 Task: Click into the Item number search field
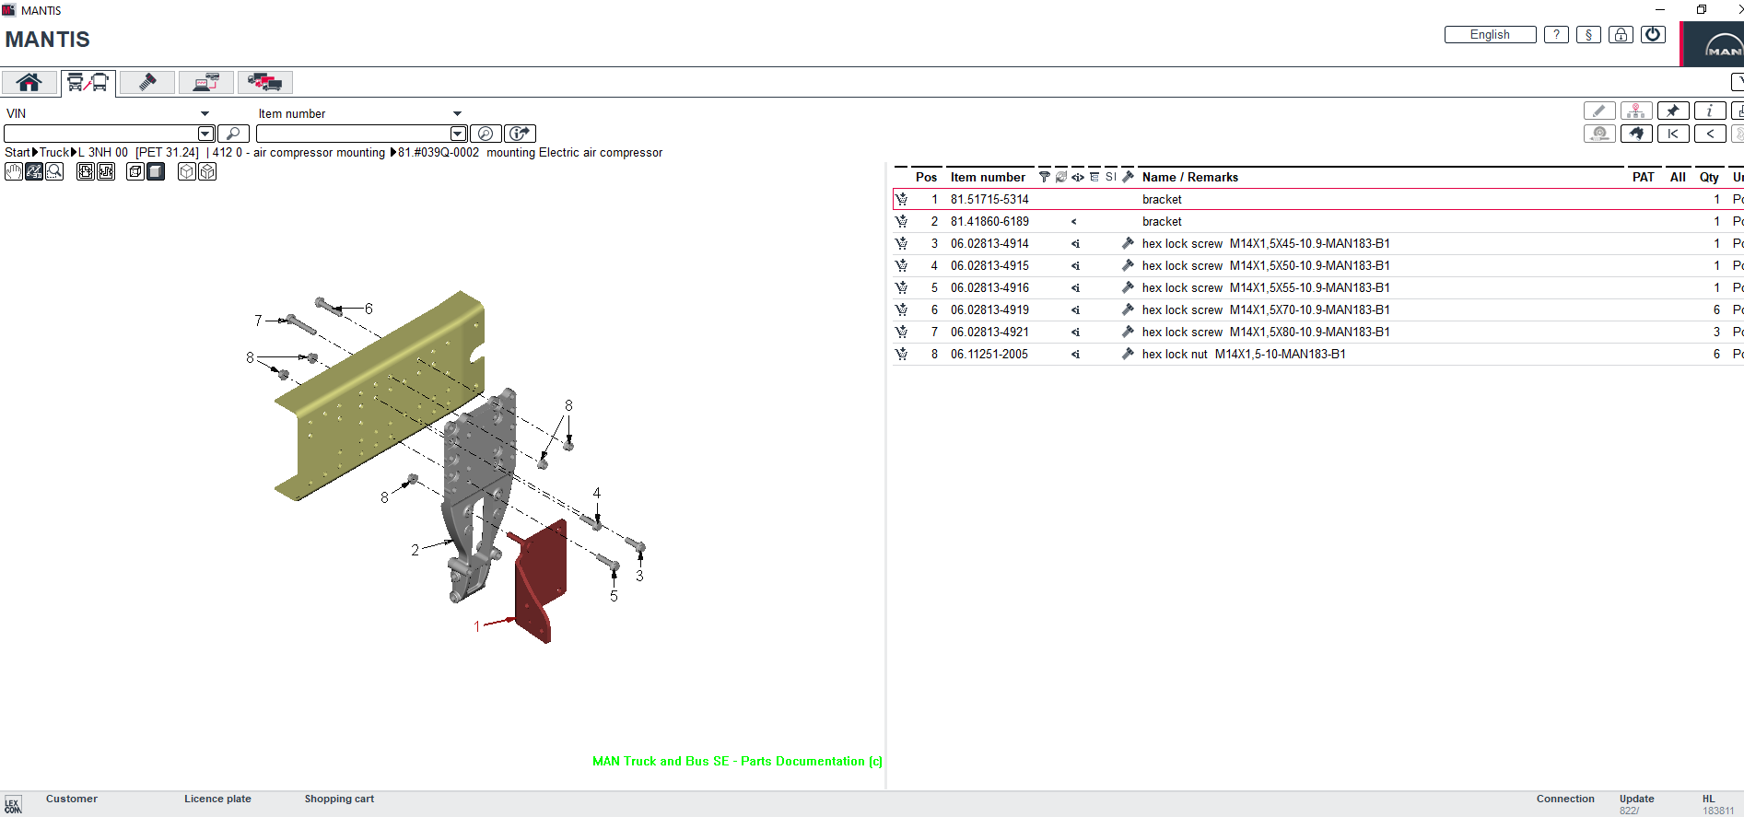coord(353,134)
